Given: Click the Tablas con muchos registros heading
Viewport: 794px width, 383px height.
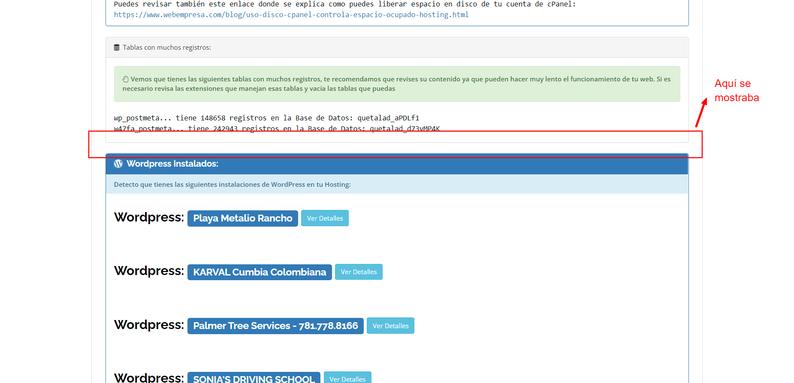Looking at the screenshot, I should click(167, 48).
